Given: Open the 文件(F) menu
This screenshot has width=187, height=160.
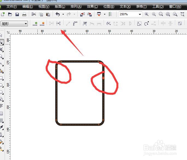Looking at the screenshot, I should pyautogui.click(x=11, y=7).
